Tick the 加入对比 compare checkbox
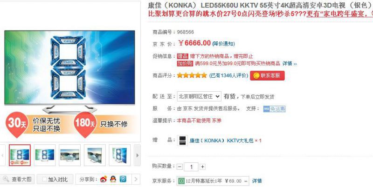 tap(44, 180)
